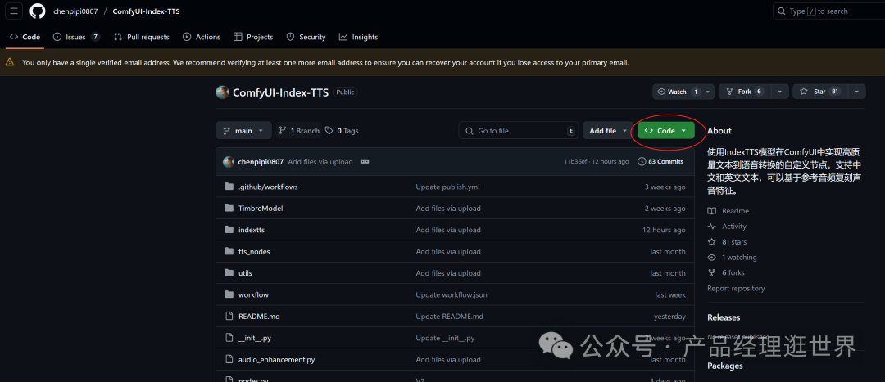Open 'Update README.md' commit message
Viewport: 885px width, 382px height.
pyautogui.click(x=449, y=317)
